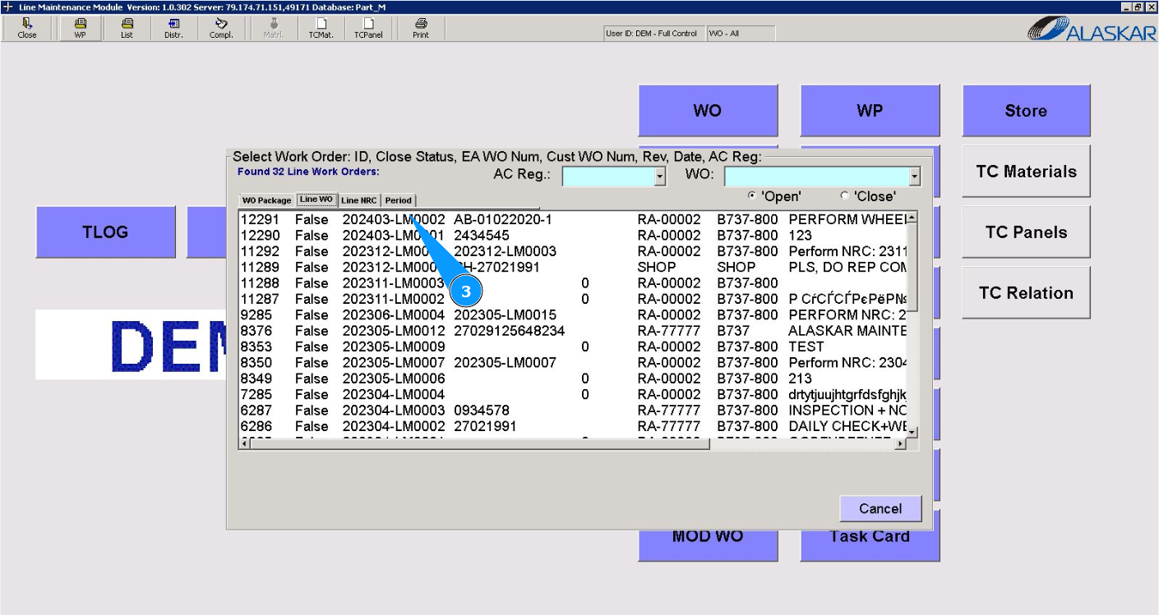Open the TC Materials button
The height and width of the screenshot is (615, 1159).
click(1026, 171)
